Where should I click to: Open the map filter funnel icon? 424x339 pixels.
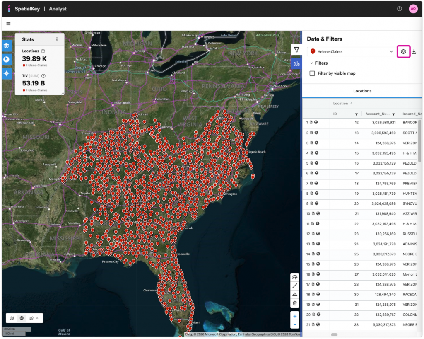[296, 49]
